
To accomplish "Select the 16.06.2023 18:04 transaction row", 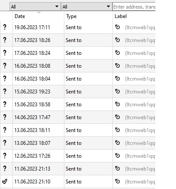I will [78, 79].
